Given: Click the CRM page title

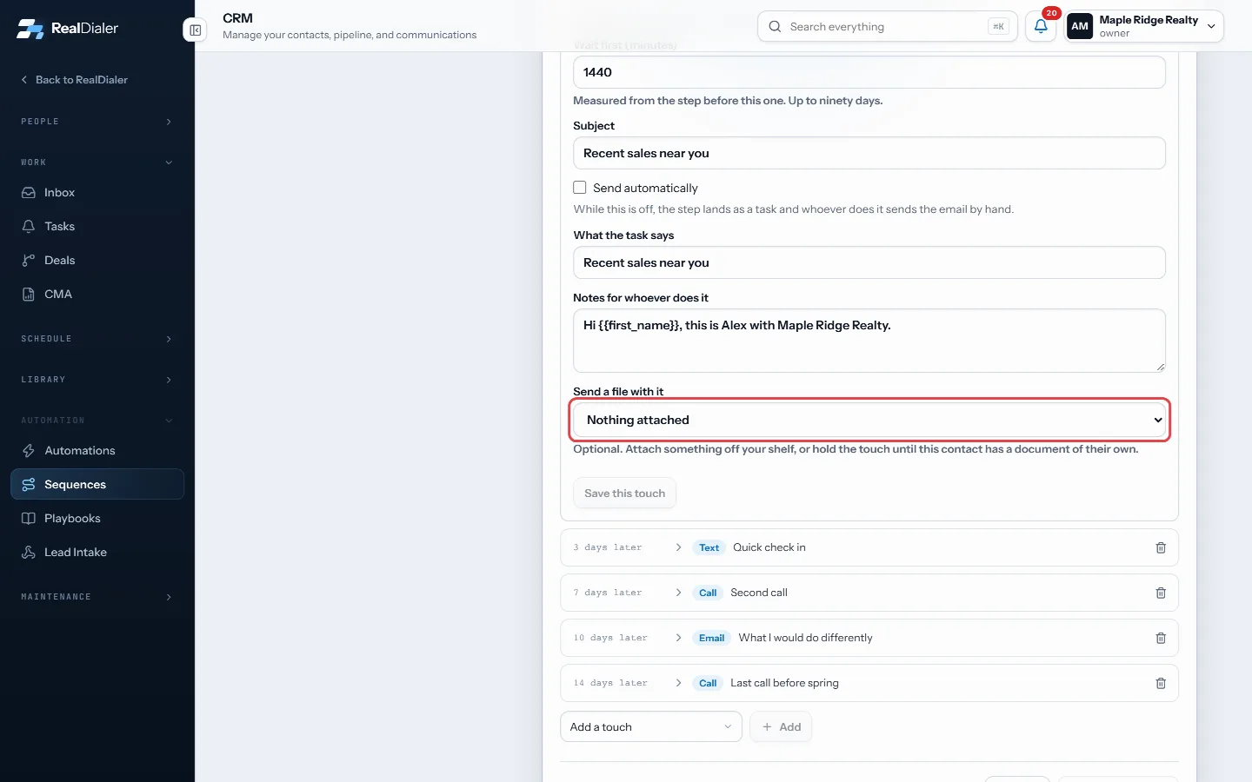Looking at the screenshot, I should (x=237, y=18).
